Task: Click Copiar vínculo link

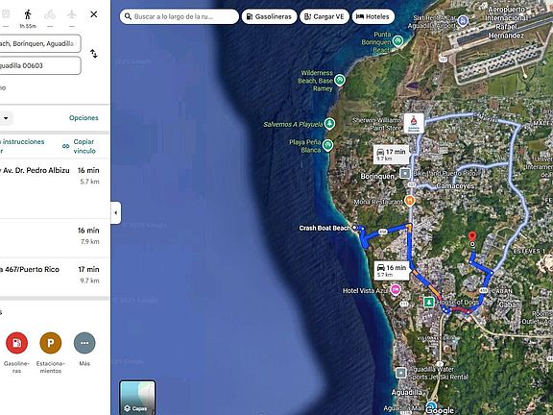Action: (x=84, y=146)
